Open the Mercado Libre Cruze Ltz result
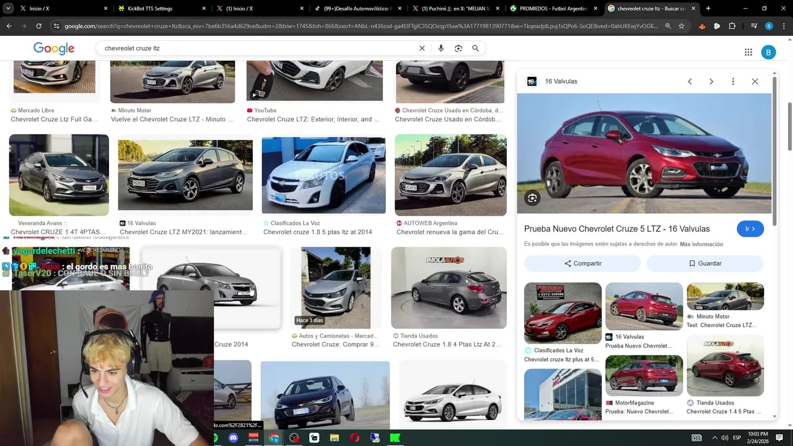The image size is (793, 446). pyautogui.click(x=54, y=120)
